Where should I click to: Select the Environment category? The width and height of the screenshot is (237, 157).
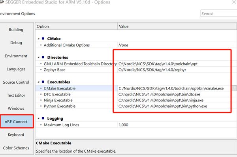[x=16, y=56]
